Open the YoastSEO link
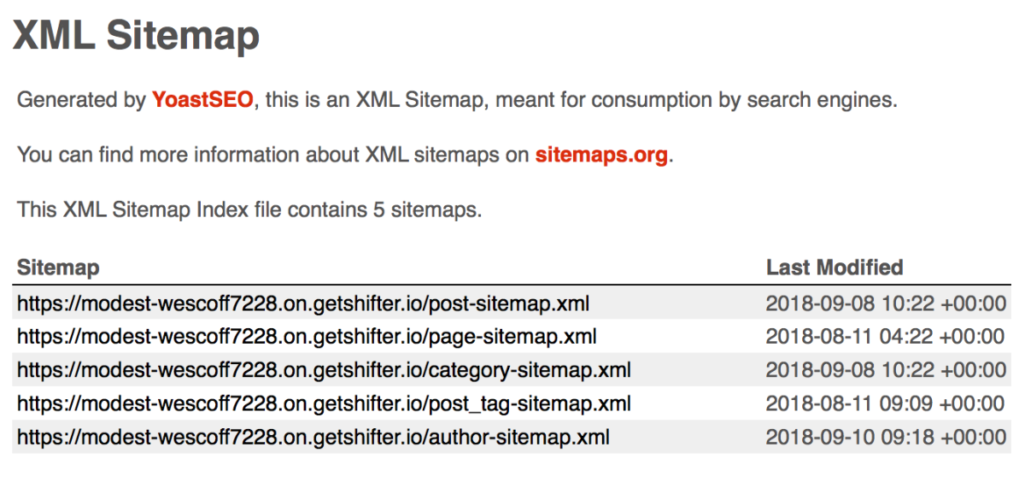 [202, 100]
